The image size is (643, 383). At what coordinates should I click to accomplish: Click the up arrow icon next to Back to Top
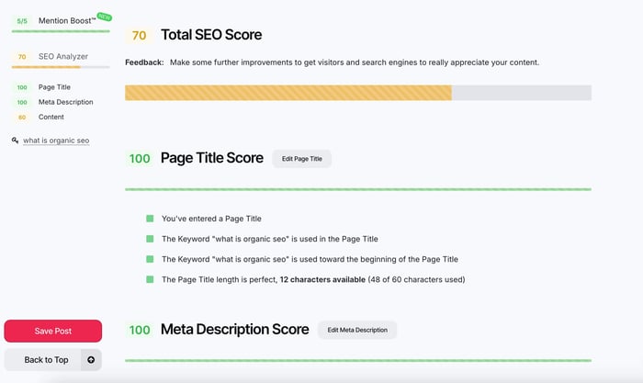point(91,359)
